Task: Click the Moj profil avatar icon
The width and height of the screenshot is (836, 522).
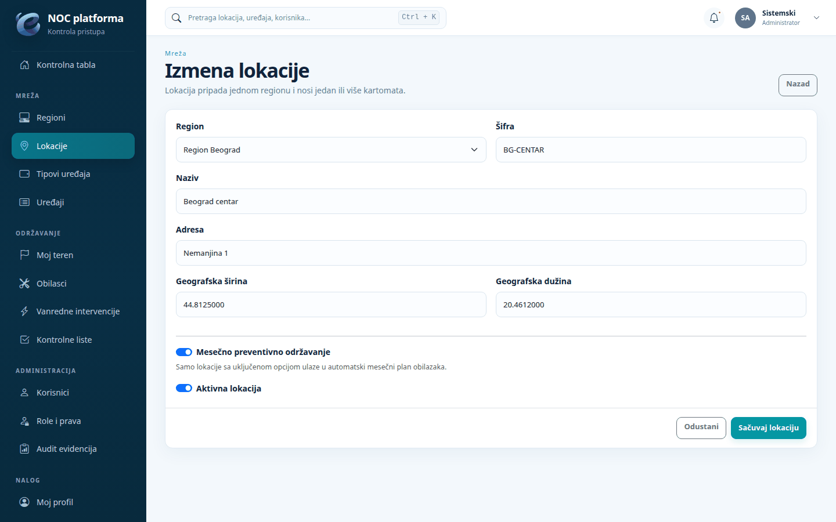Action: pos(24,502)
